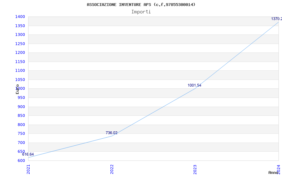Click the 2024 x-axis label
Image resolution: width=282 pixels, height=176 pixels.
(278, 169)
